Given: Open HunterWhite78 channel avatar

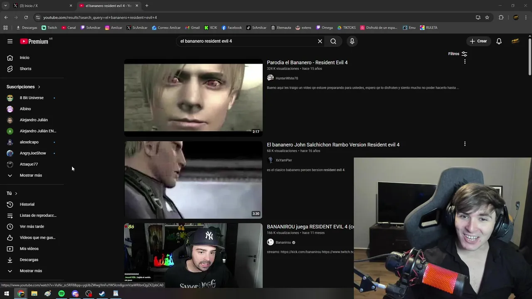Looking at the screenshot, I should pos(270,78).
